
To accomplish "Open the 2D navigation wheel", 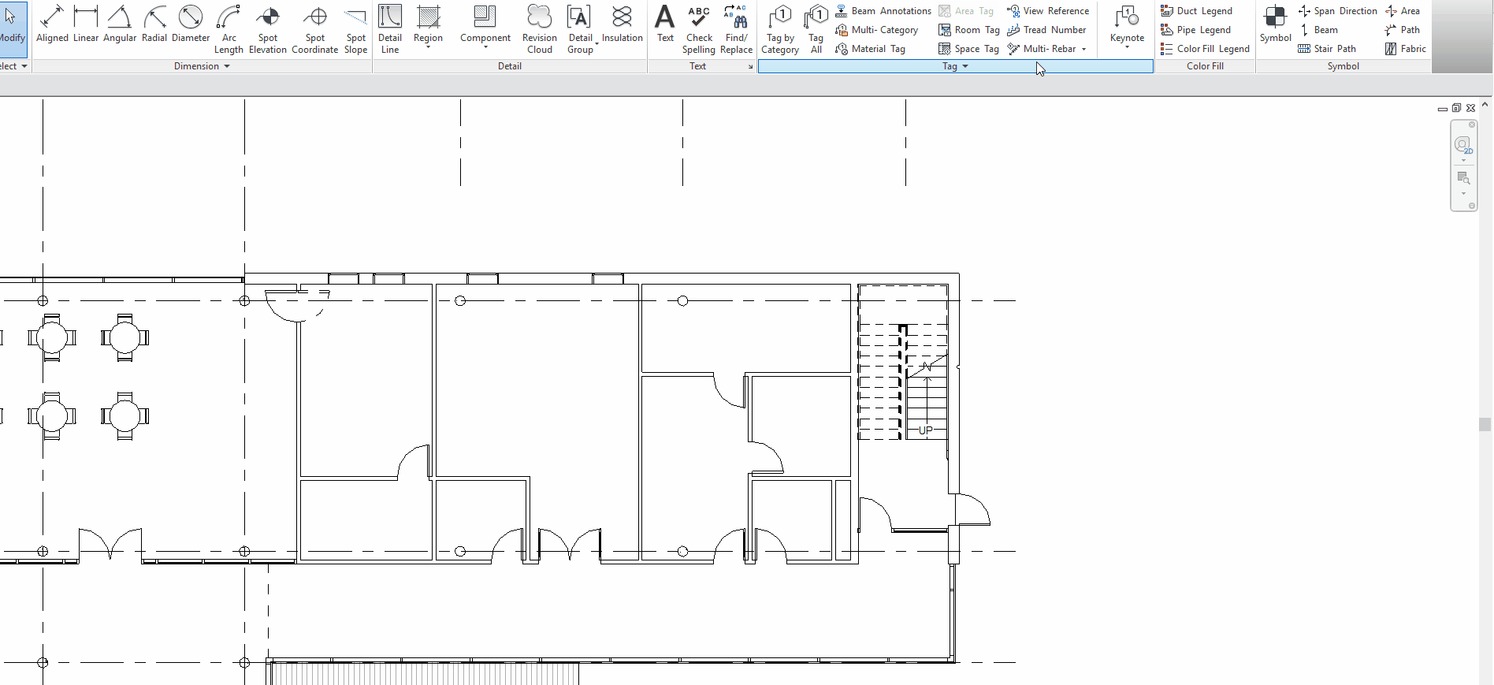I will (1463, 145).
